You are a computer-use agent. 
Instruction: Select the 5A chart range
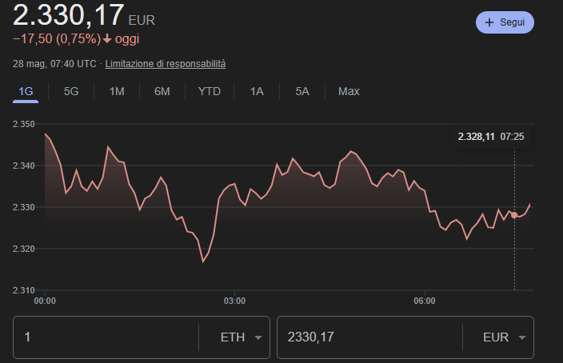point(301,91)
